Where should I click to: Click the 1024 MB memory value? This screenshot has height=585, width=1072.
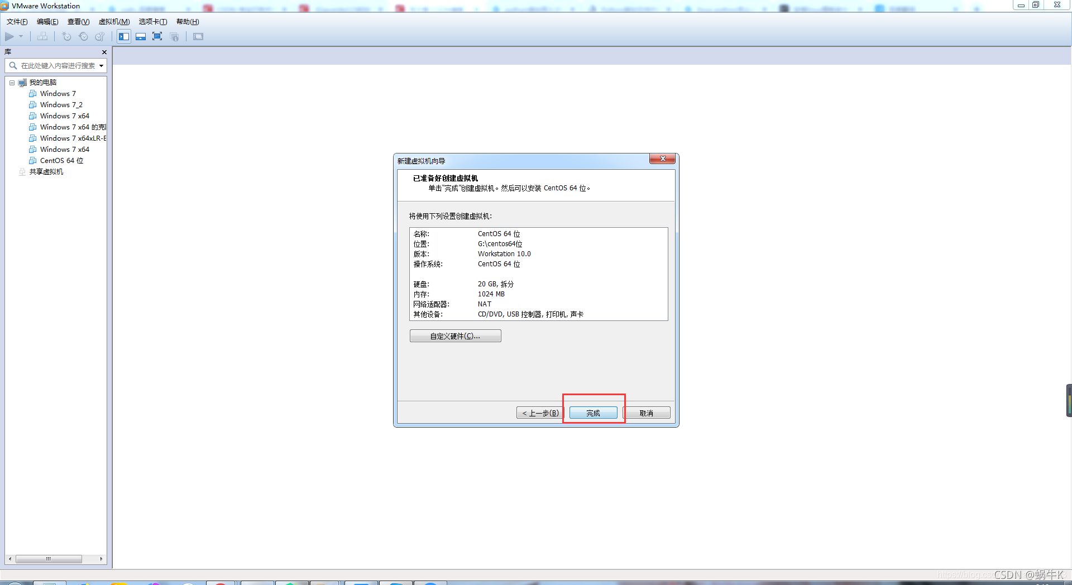tap(491, 294)
